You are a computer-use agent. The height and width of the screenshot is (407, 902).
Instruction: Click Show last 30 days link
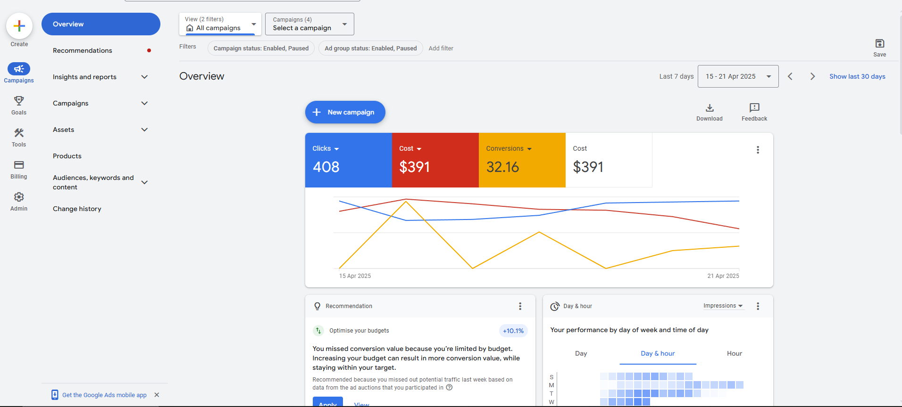(x=857, y=76)
